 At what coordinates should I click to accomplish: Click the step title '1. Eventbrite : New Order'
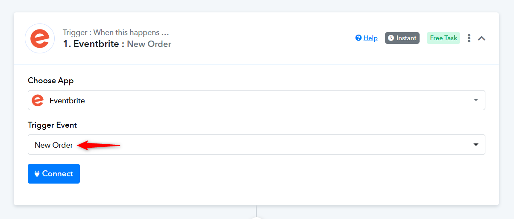pos(117,44)
